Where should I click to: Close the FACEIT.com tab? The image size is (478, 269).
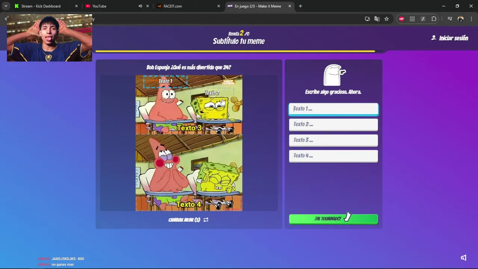pos(218,6)
